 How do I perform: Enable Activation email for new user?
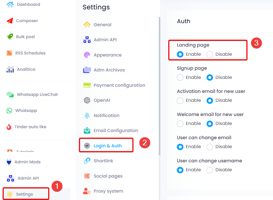pyautogui.click(x=180, y=101)
